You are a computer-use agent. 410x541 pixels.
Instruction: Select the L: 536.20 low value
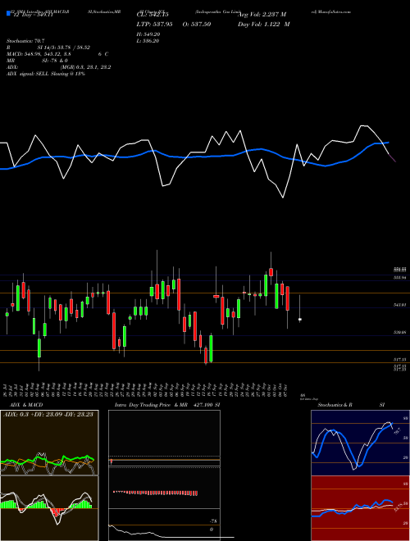(148, 41)
